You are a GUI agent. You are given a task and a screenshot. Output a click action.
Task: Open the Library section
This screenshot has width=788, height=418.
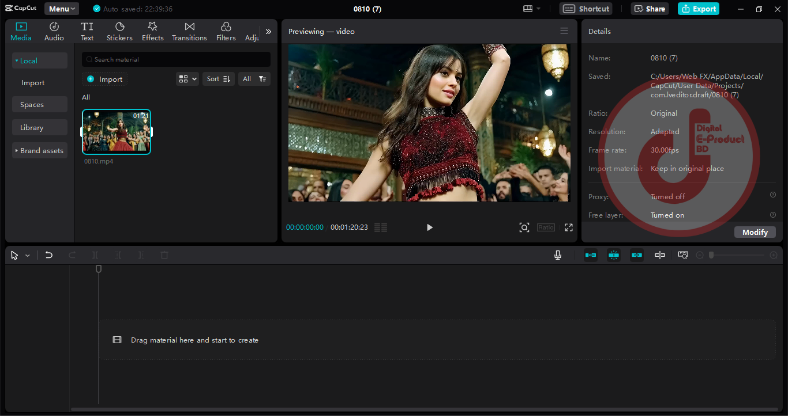click(40, 128)
